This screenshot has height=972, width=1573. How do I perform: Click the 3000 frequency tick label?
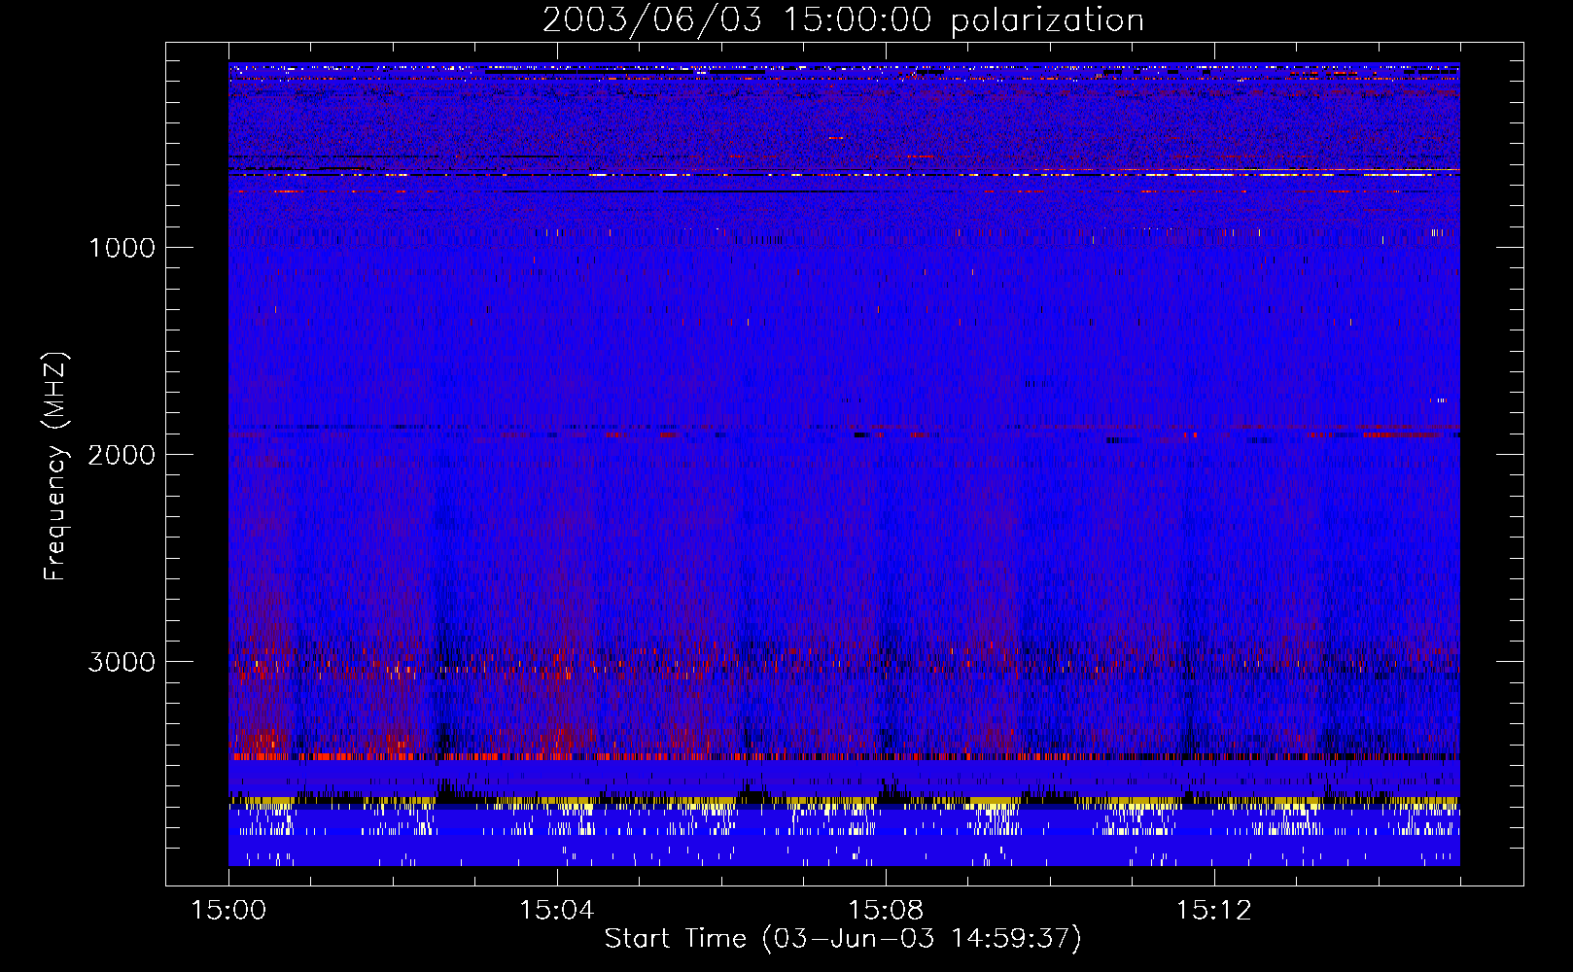[x=122, y=662]
